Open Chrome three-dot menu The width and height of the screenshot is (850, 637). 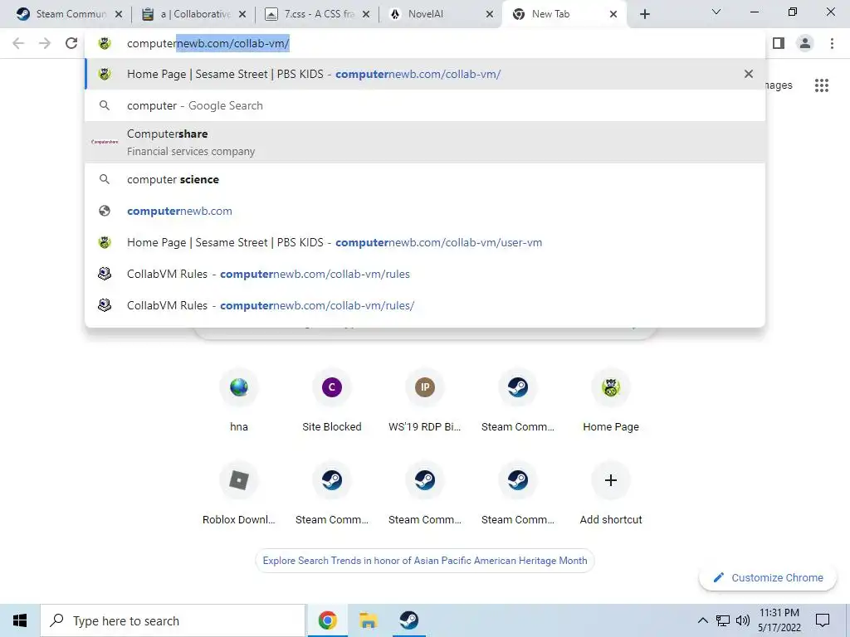tap(832, 43)
